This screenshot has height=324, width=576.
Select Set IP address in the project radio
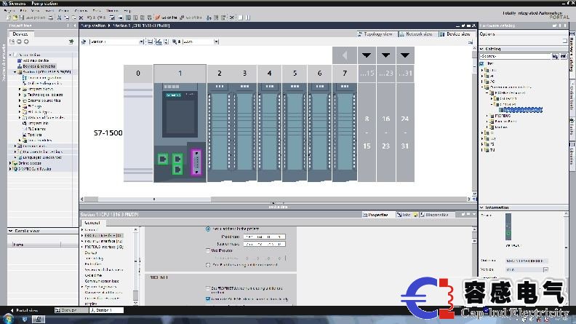208,229
